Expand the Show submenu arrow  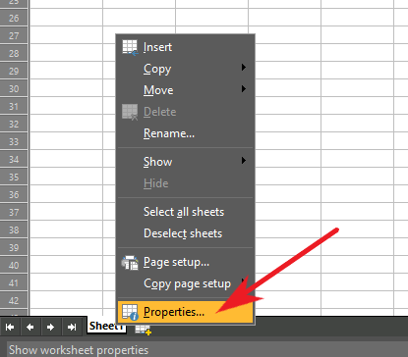(244, 161)
